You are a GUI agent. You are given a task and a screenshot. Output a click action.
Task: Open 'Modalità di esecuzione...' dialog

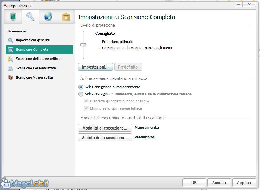(105, 128)
